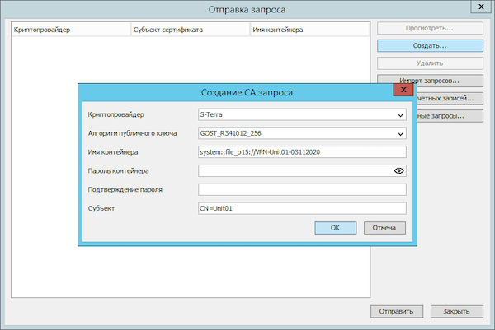Edit the Субъект field containing CN=Unit01
This screenshot has height=330, width=495.
[x=302, y=208]
